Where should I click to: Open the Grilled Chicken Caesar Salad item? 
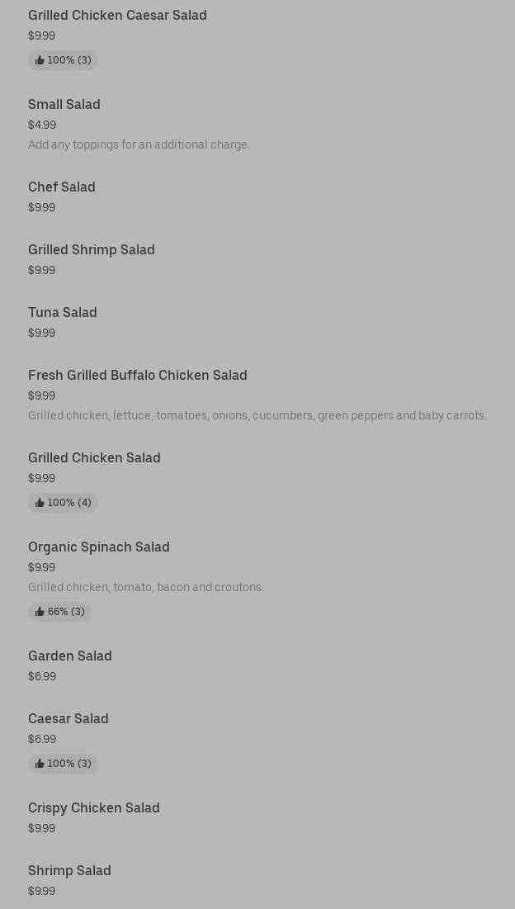click(x=117, y=15)
